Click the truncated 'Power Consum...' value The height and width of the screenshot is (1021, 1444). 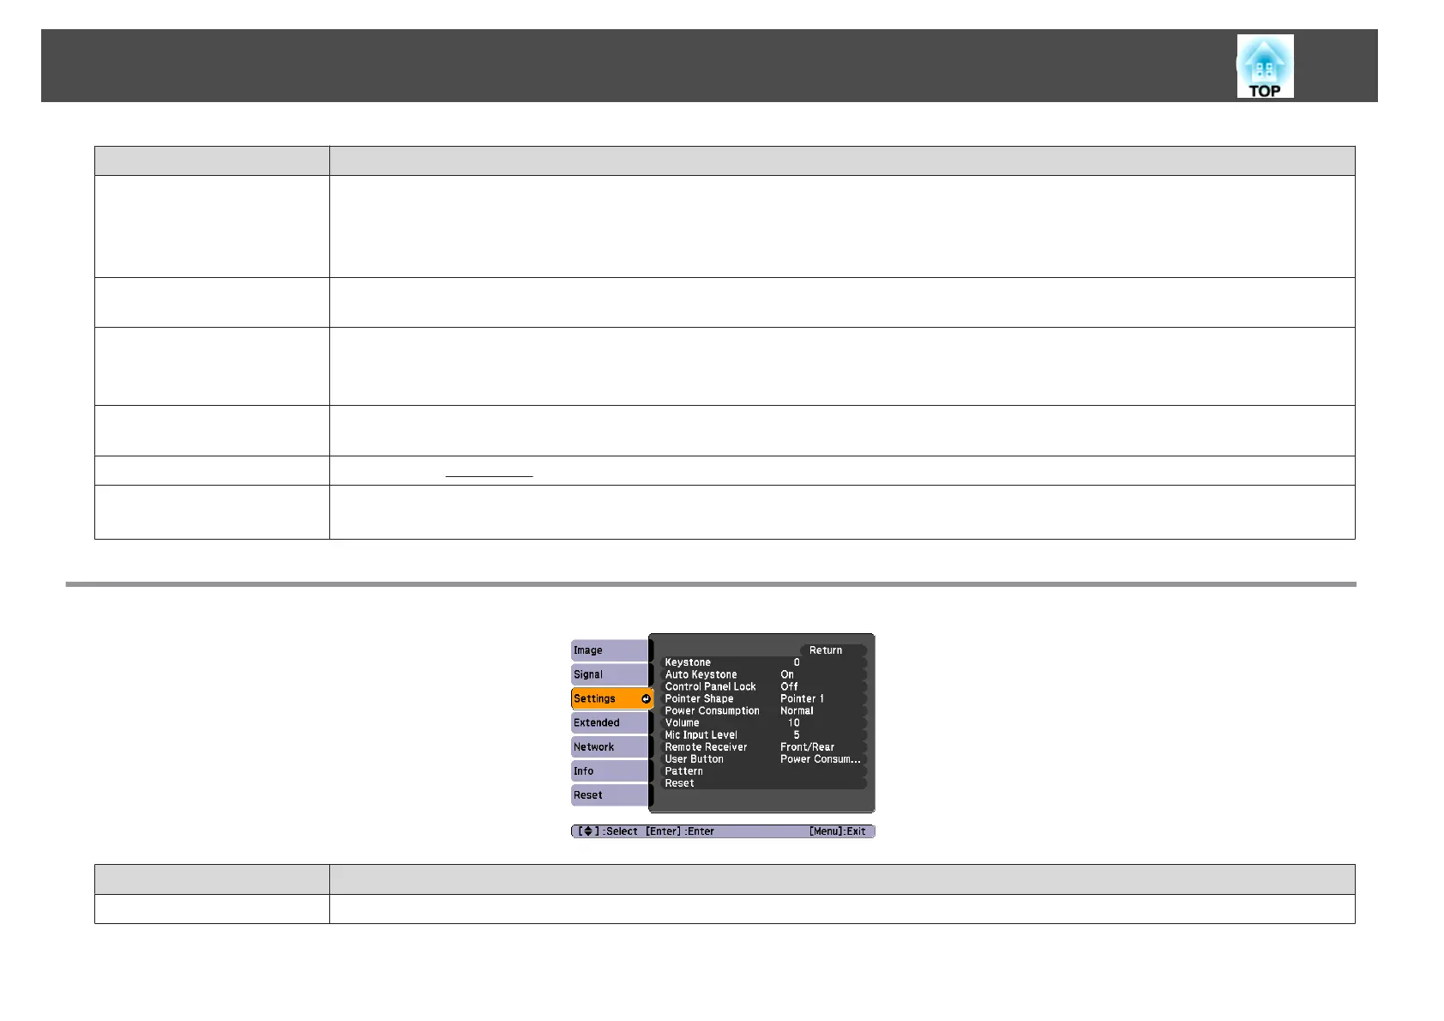click(821, 758)
